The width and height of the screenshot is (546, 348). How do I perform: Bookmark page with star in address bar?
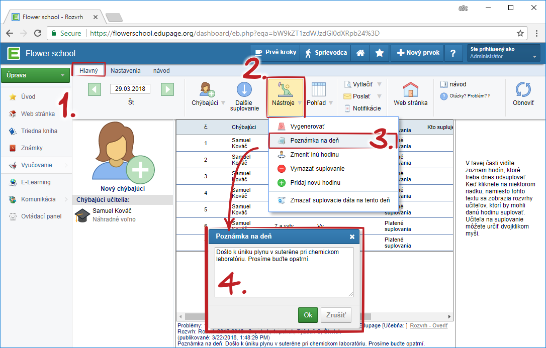pos(520,33)
